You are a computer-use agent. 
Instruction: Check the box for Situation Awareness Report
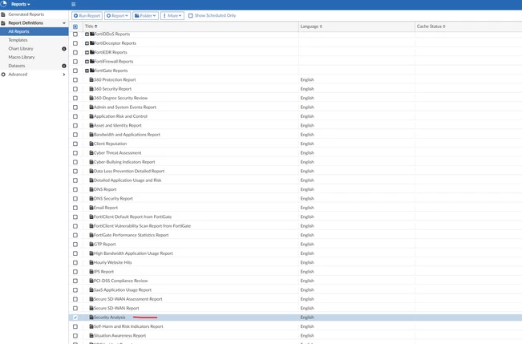(75, 336)
